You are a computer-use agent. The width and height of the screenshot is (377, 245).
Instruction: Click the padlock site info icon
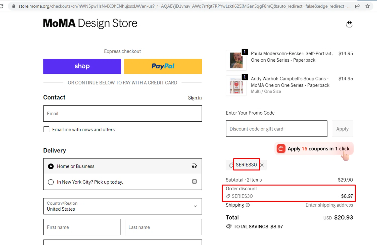14,6
